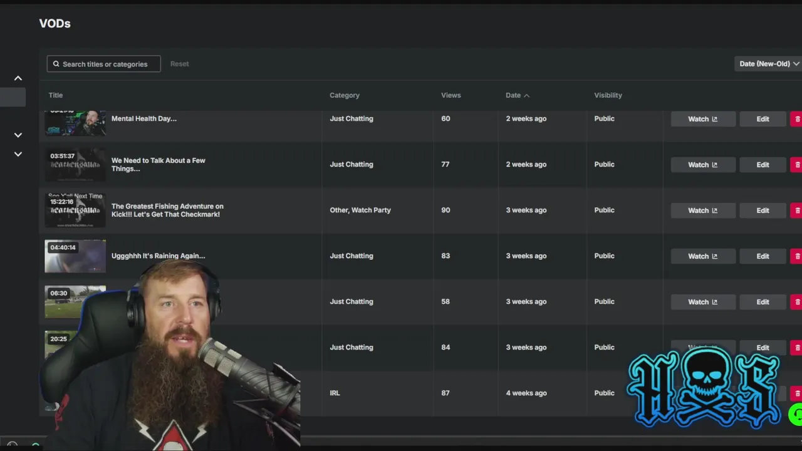Watch Greatest Fishing Adventure VOD
The image size is (802, 451).
coord(703,210)
